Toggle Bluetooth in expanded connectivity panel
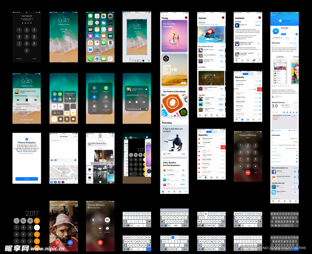Viewport: 312px width, 254px height. tap(106, 97)
